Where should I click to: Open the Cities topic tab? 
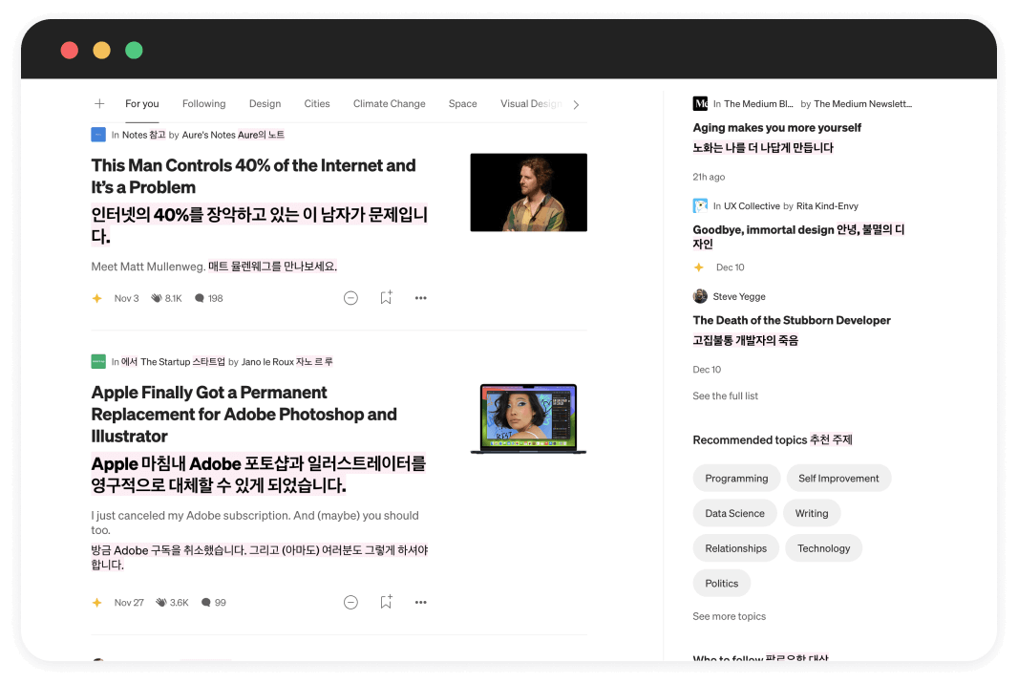tap(317, 104)
